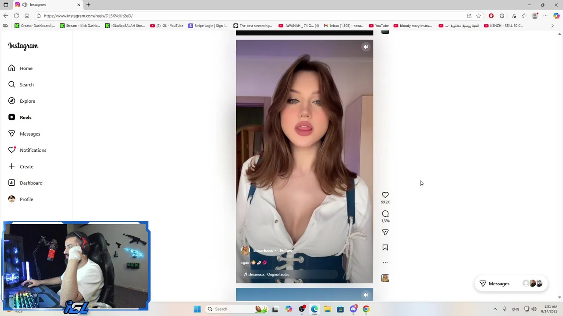The width and height of the screenshot is (563, 316).
Task: Open browser Settings and more menu
Action: point(545,16)
